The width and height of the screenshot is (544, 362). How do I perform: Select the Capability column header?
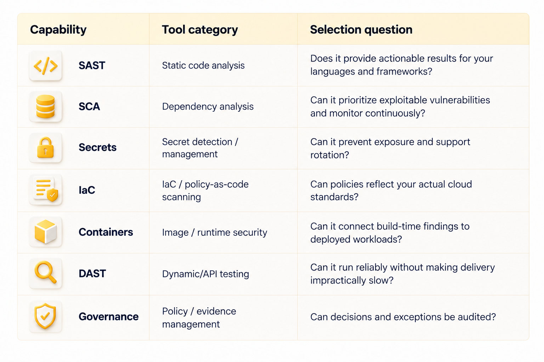coord(58,30)
